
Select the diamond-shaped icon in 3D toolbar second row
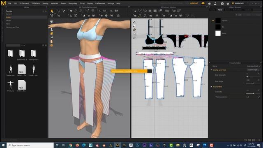coord(93,16)
